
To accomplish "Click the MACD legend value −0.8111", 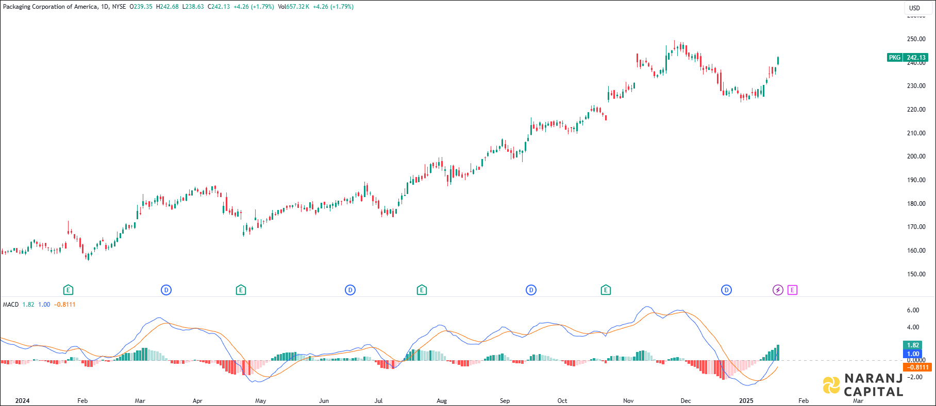I will click(65, 305).
